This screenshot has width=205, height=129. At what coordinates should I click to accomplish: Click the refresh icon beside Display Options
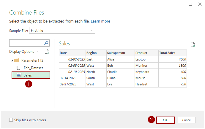[47, 51]
